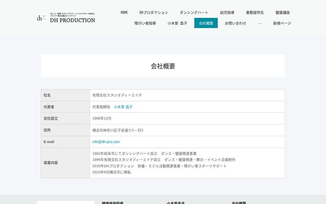Image resolution: width=326 pixels, height=204 pixels.
Task: Click the 住所 row header
Action: 66,130
